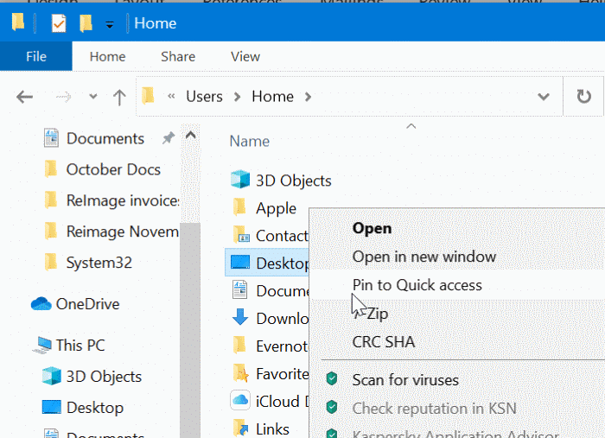Click the iCloud Drive icon
This screenshot has height=438, width=605.
[x=240, y=400]
